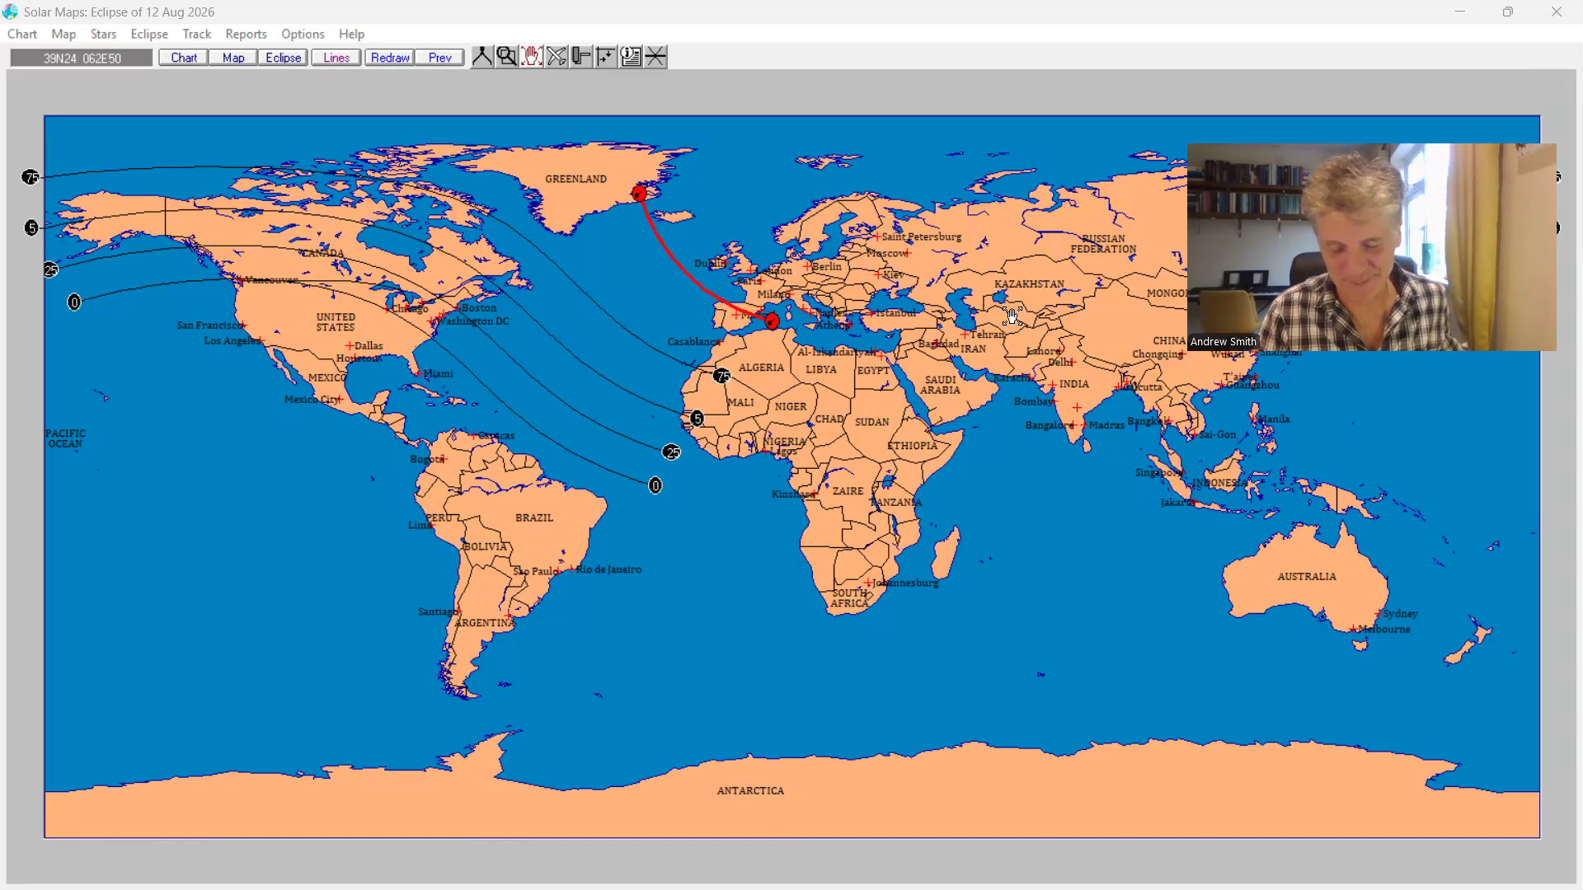
Task: Click the ETHIOPIA label
Action: [912, 446]
